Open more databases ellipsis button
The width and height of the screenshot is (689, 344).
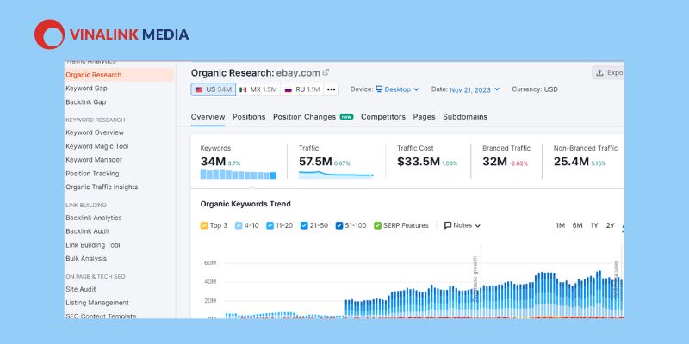tap(332, 89)
